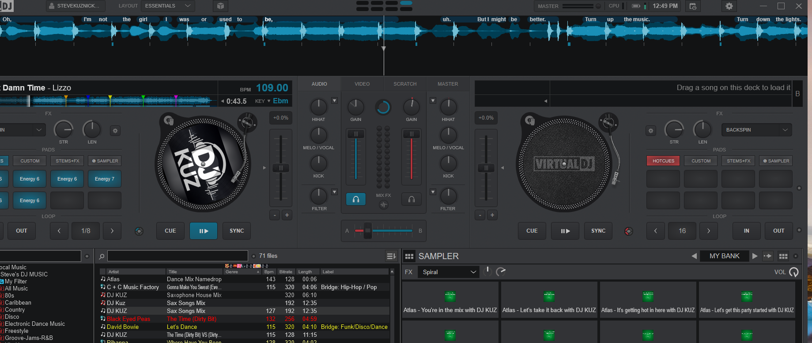812x343 pixels.
Task: Click the red circular icon right of right SYNC
Action: [629, 231]
